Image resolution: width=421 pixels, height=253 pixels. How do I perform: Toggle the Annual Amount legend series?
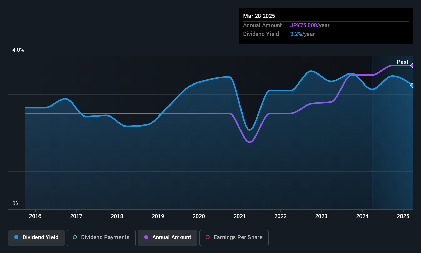click(x=168, y=238)
